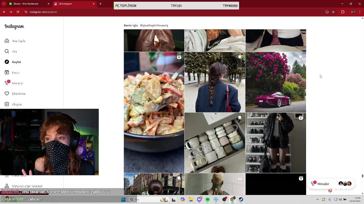
Task: Open the Bildirimler heart icon
Action: 7,93
